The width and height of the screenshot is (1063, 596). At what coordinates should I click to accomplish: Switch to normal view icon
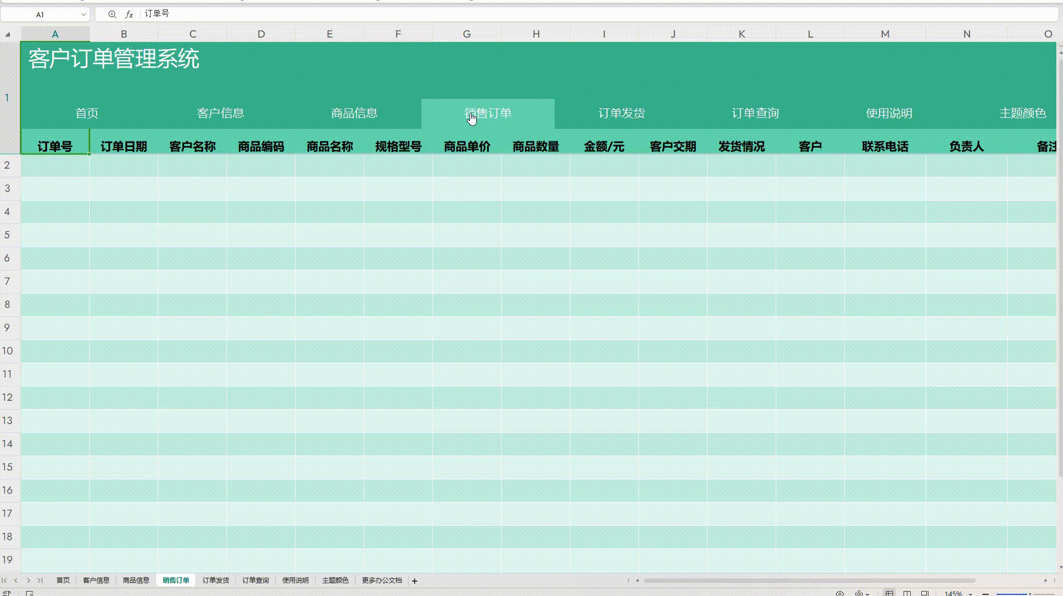coord(889,593)
